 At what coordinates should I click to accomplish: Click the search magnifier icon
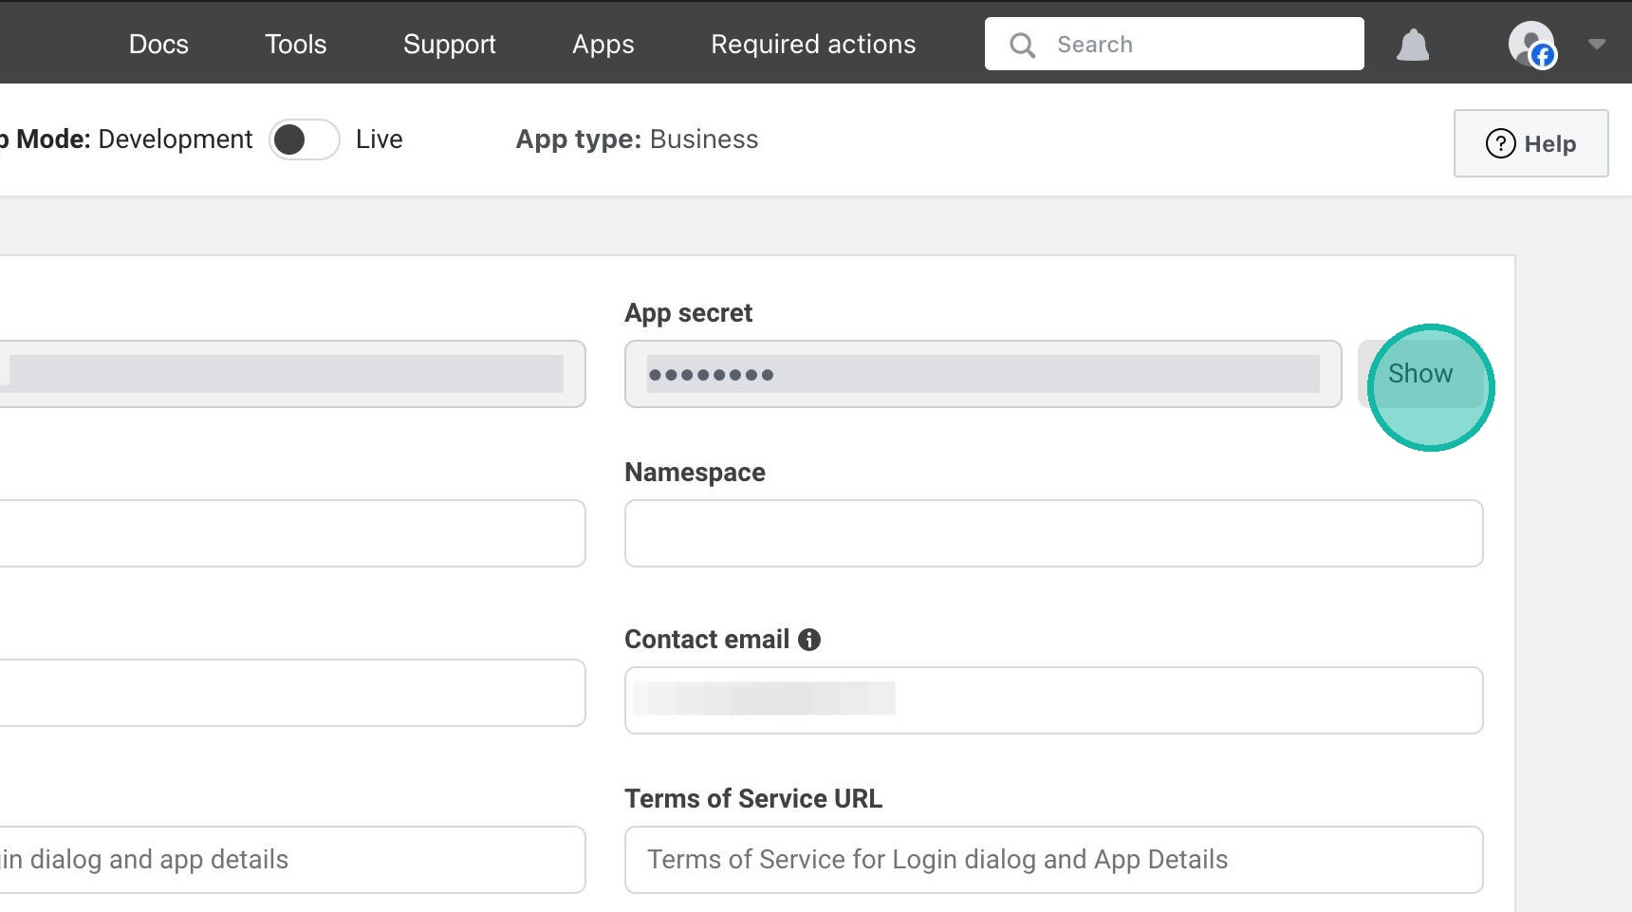click(1022, 45)
